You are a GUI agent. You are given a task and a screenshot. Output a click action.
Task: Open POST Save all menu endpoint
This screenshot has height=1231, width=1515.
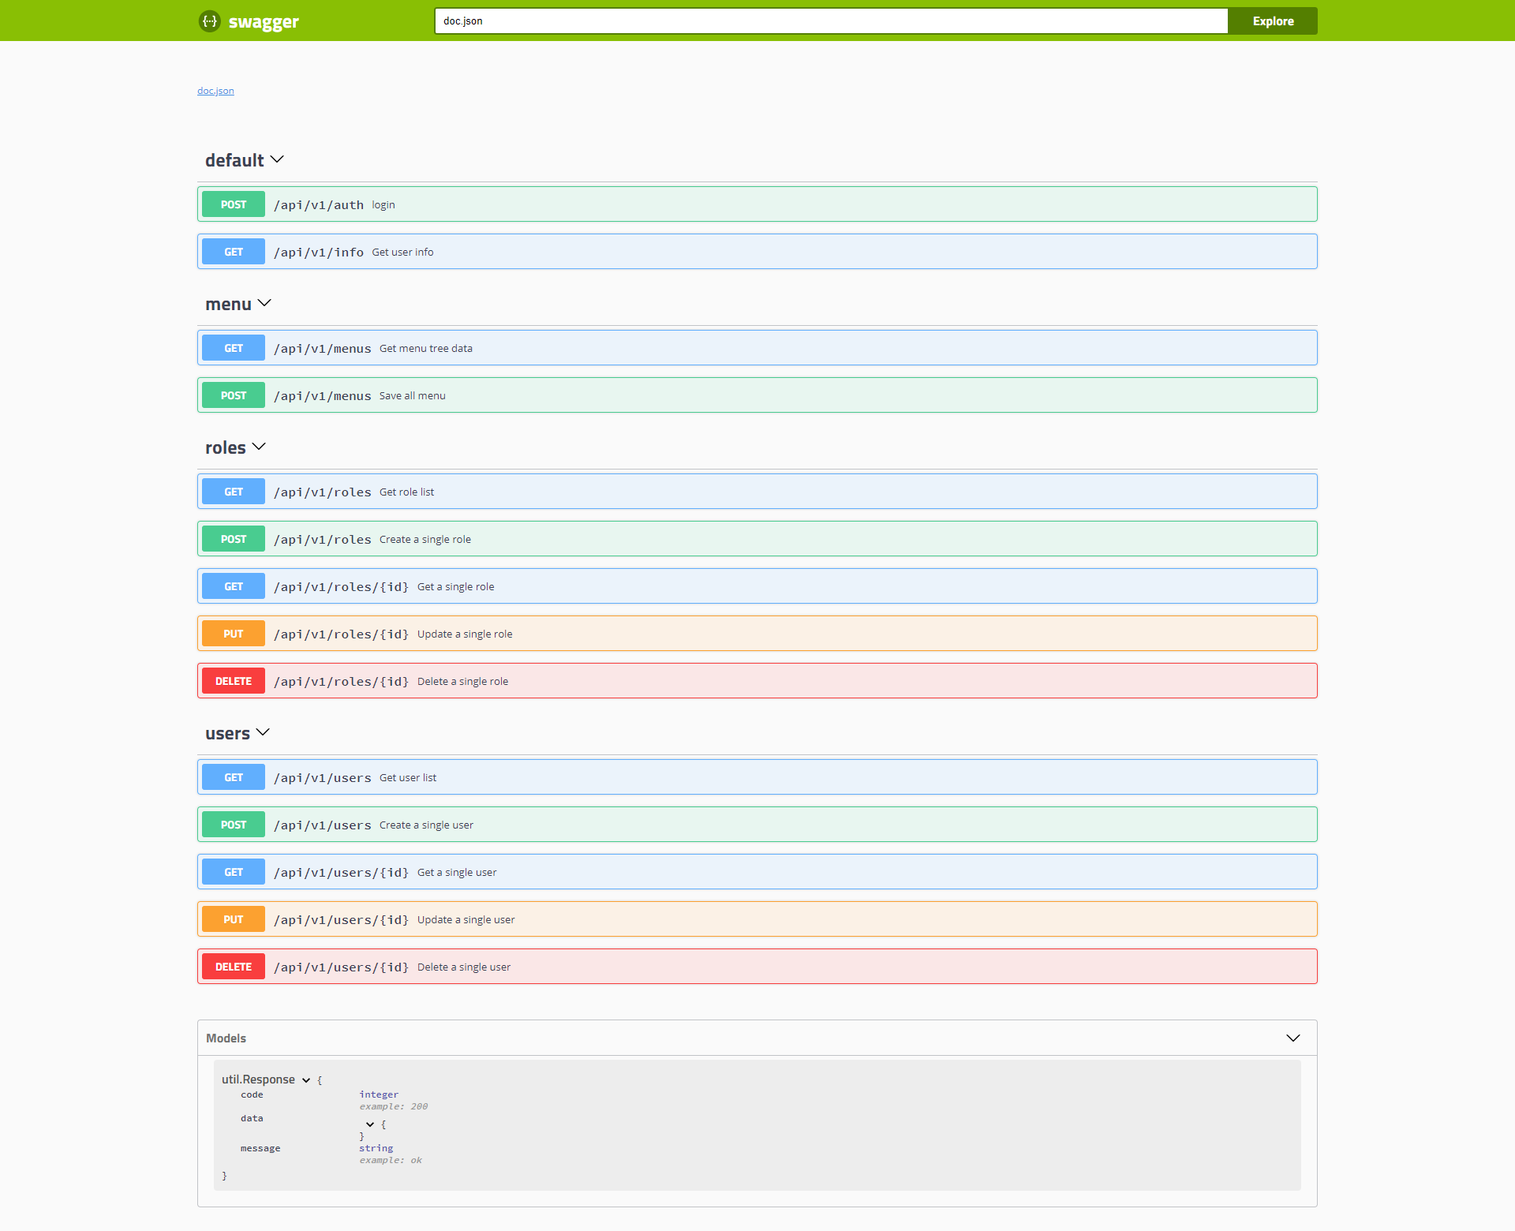756,395
